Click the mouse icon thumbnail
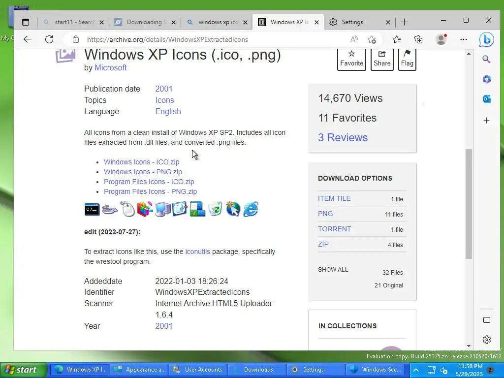Image resolution: width=504 pixels, height=378 pixels. coord(127,209)
